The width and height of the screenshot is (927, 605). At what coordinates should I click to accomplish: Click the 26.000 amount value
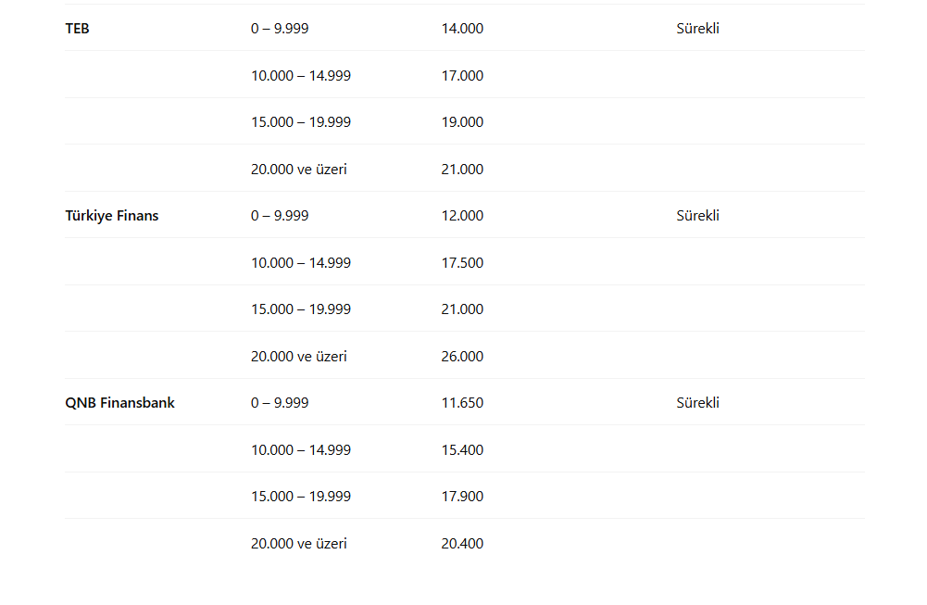[462, 357]
